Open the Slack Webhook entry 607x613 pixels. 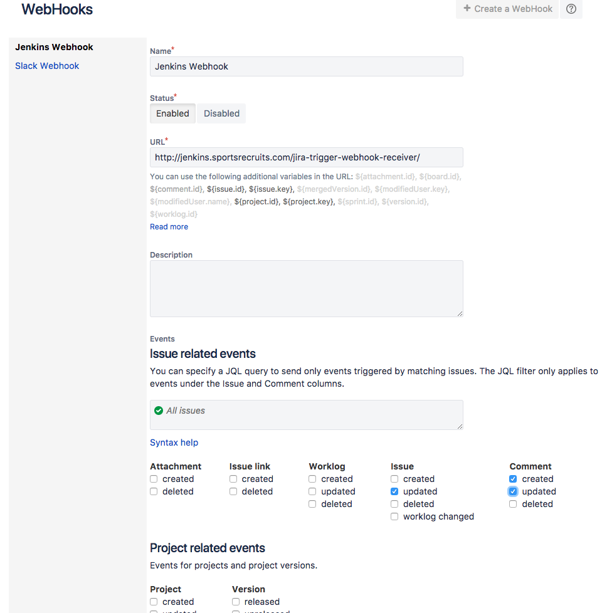click(47, 66)
